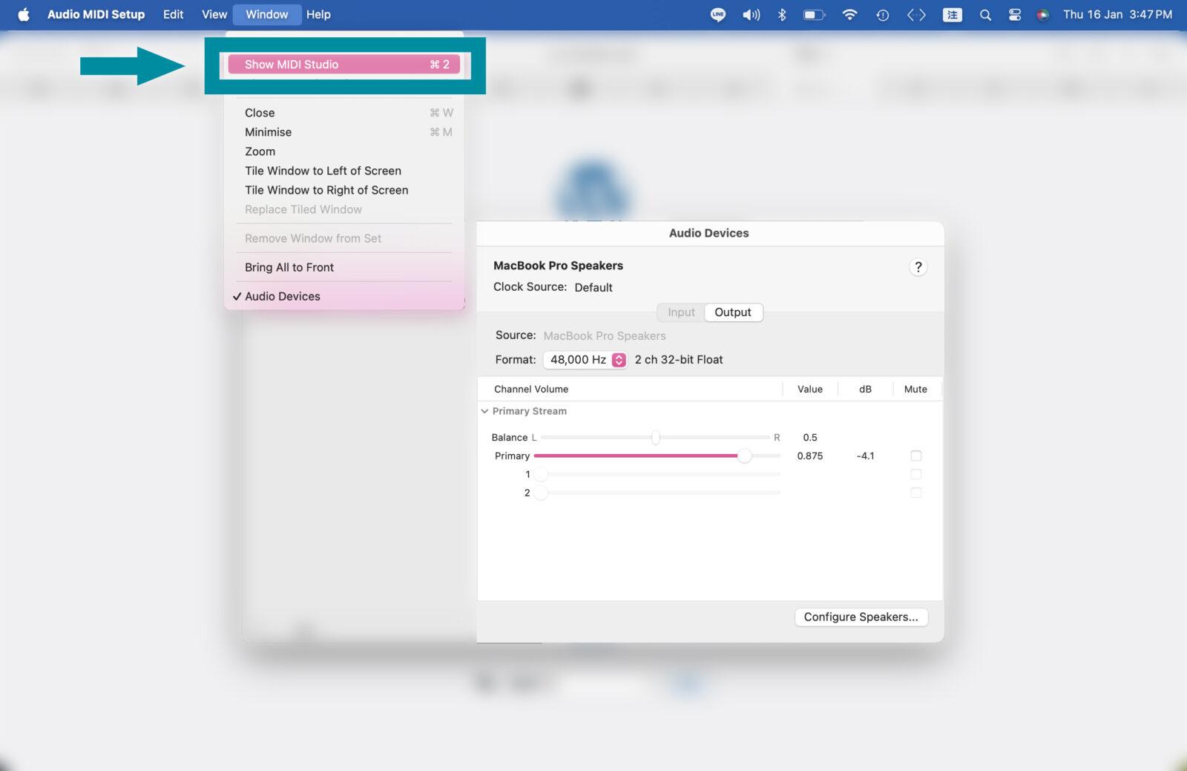1187x771 pixels.
Task: Open the 48,000 Hz format dropdown
Action: coord(587,360)
